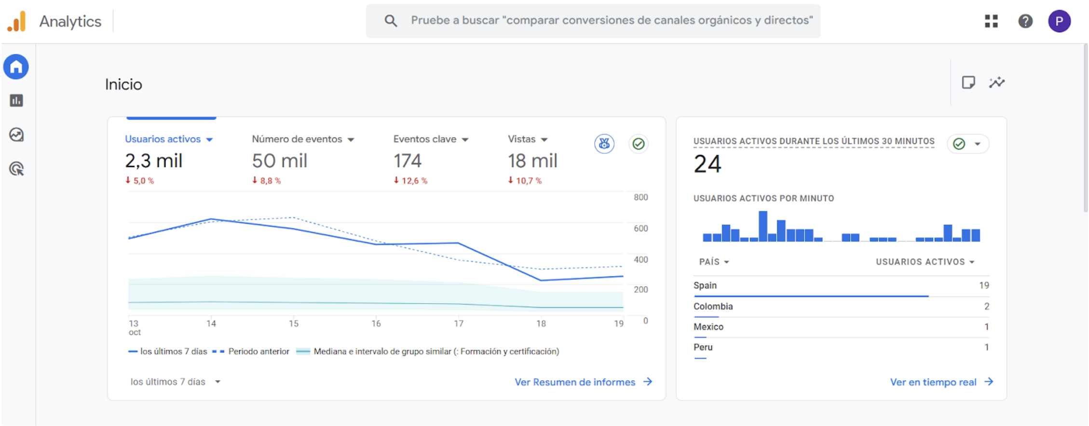Open the Google apps grid
Screen dimensions: 1089x426
(991, 21)
